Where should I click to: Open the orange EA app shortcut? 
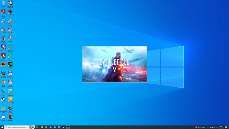click(x=3, y=65)
